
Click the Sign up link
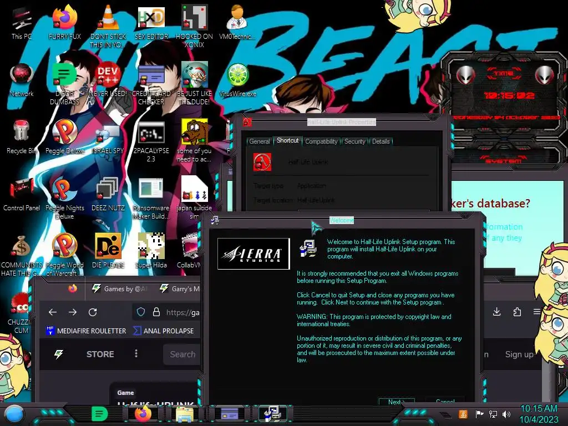pos(519,354)
